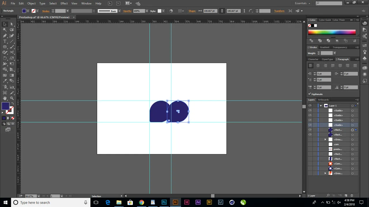Select the Shape Builder tool

click(5, 70)
